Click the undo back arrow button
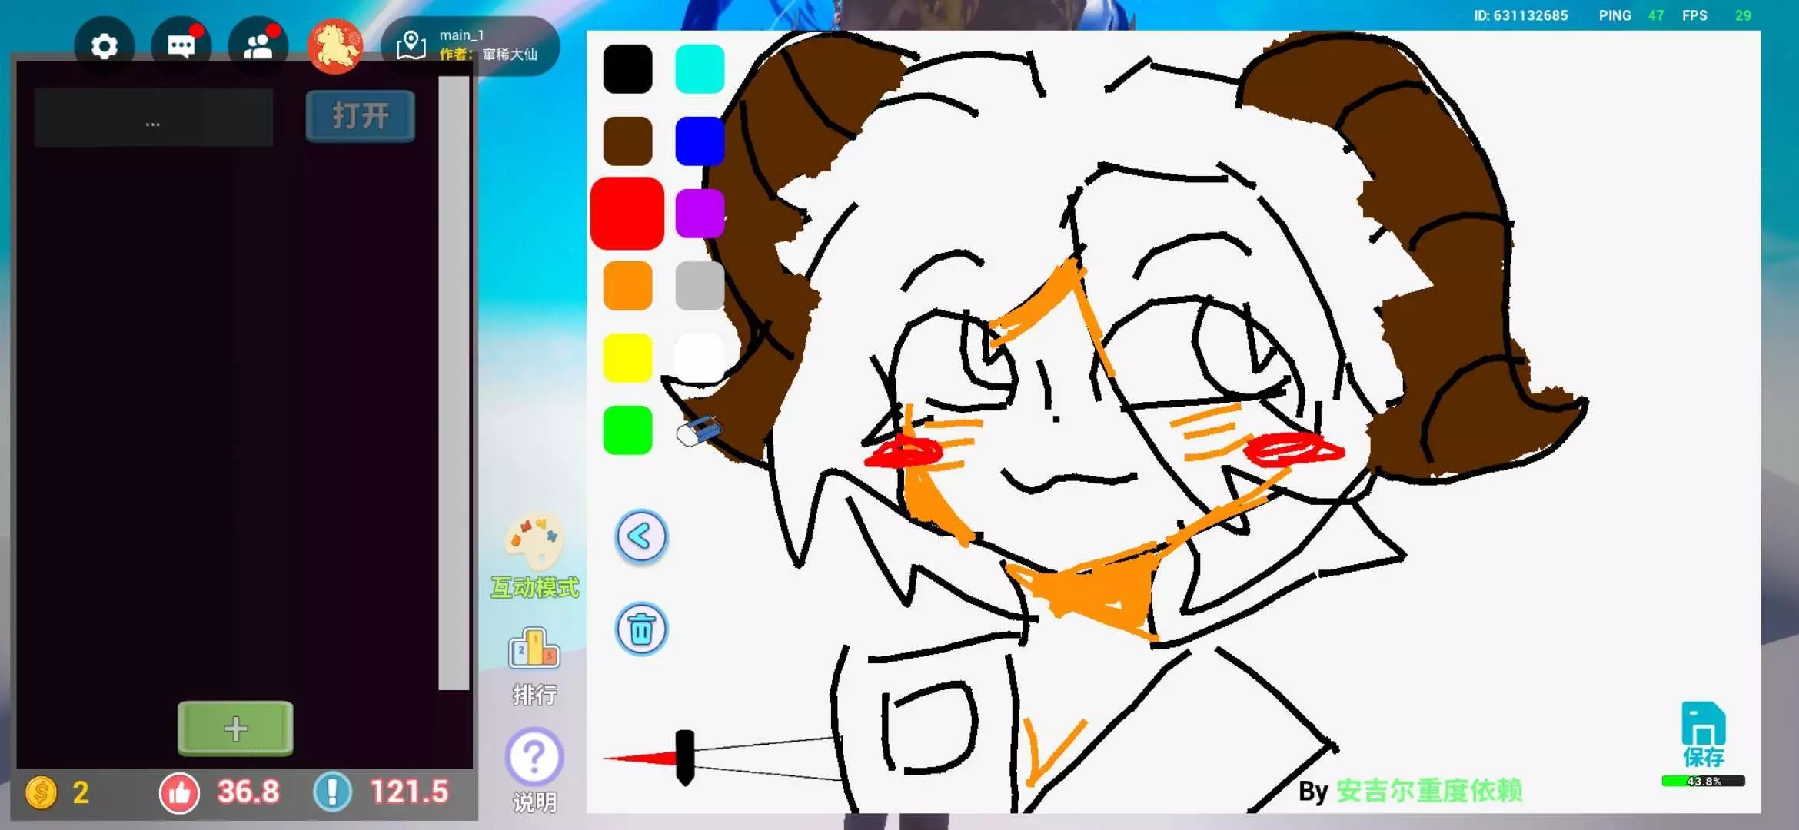The height and width of the screenshot is (830, 1799). point(641,537)
